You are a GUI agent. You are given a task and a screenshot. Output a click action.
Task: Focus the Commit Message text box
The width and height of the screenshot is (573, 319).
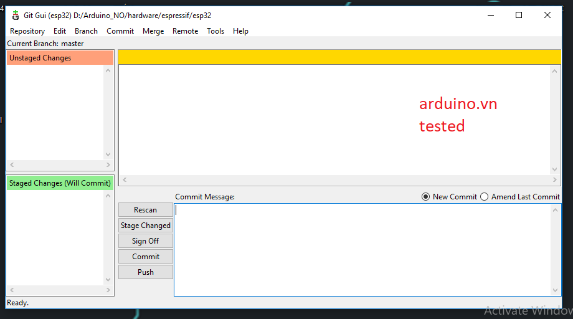[362, 250]
